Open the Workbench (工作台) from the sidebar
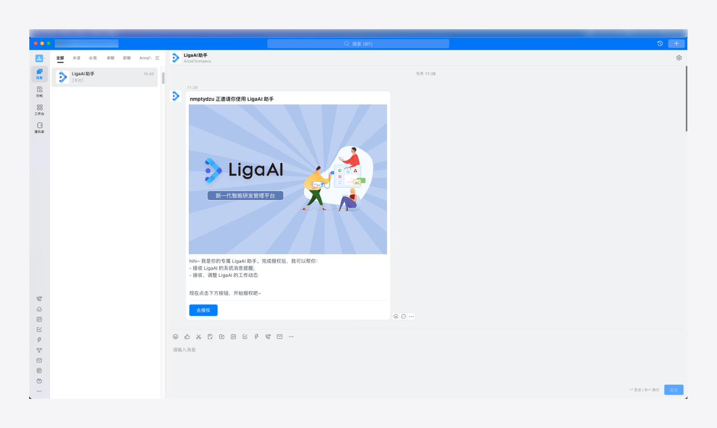The height and width of the screenshot is (428, 717). tap(39, 110)
